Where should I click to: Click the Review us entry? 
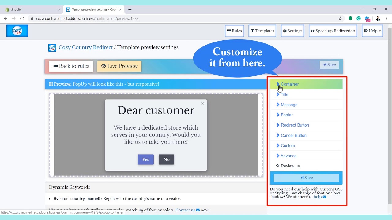click(306, 166)
